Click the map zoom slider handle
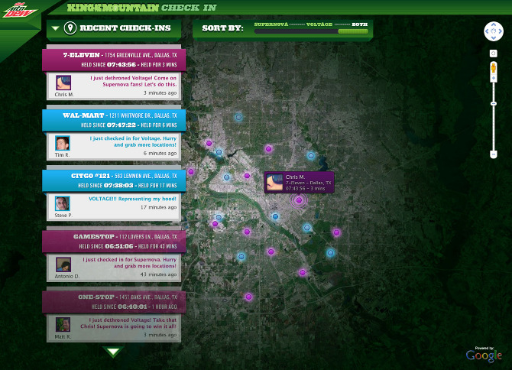Image resolution: width=512 pixels, height=370 pixels. pos(494,103)
